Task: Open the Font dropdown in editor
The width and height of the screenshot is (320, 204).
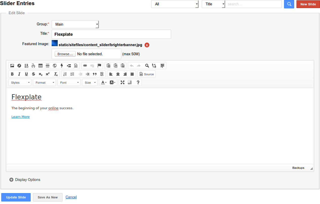Action: 69,83
